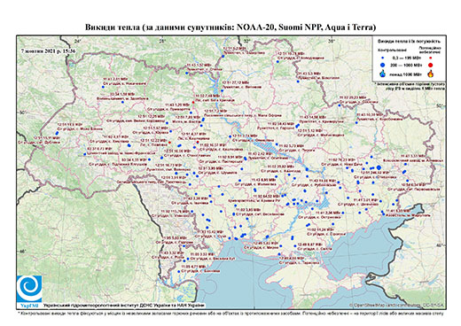The width and height of the screenshot is (461, 326).
Task: Click the large red circle in legend
Action: coord(430,65)
